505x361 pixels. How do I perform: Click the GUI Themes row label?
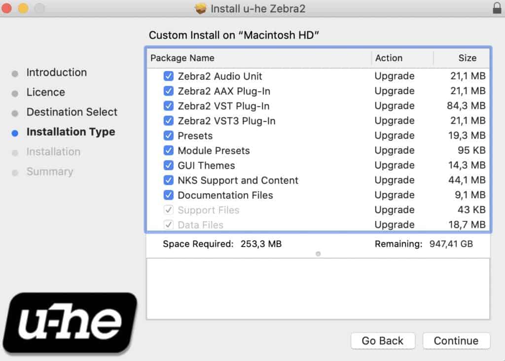pos(207,165)
